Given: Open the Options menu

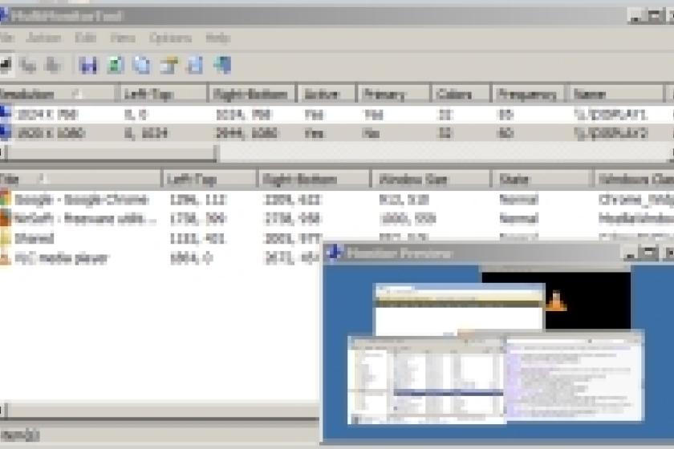Looking at the screenshot, I should point(170,38).
